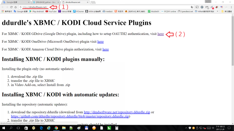234x131 pixels.
Task: Open Windows Store from the taskbar
Action: point(26,128)
